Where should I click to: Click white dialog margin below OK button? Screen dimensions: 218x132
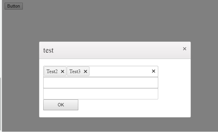[x=61, y=114]
